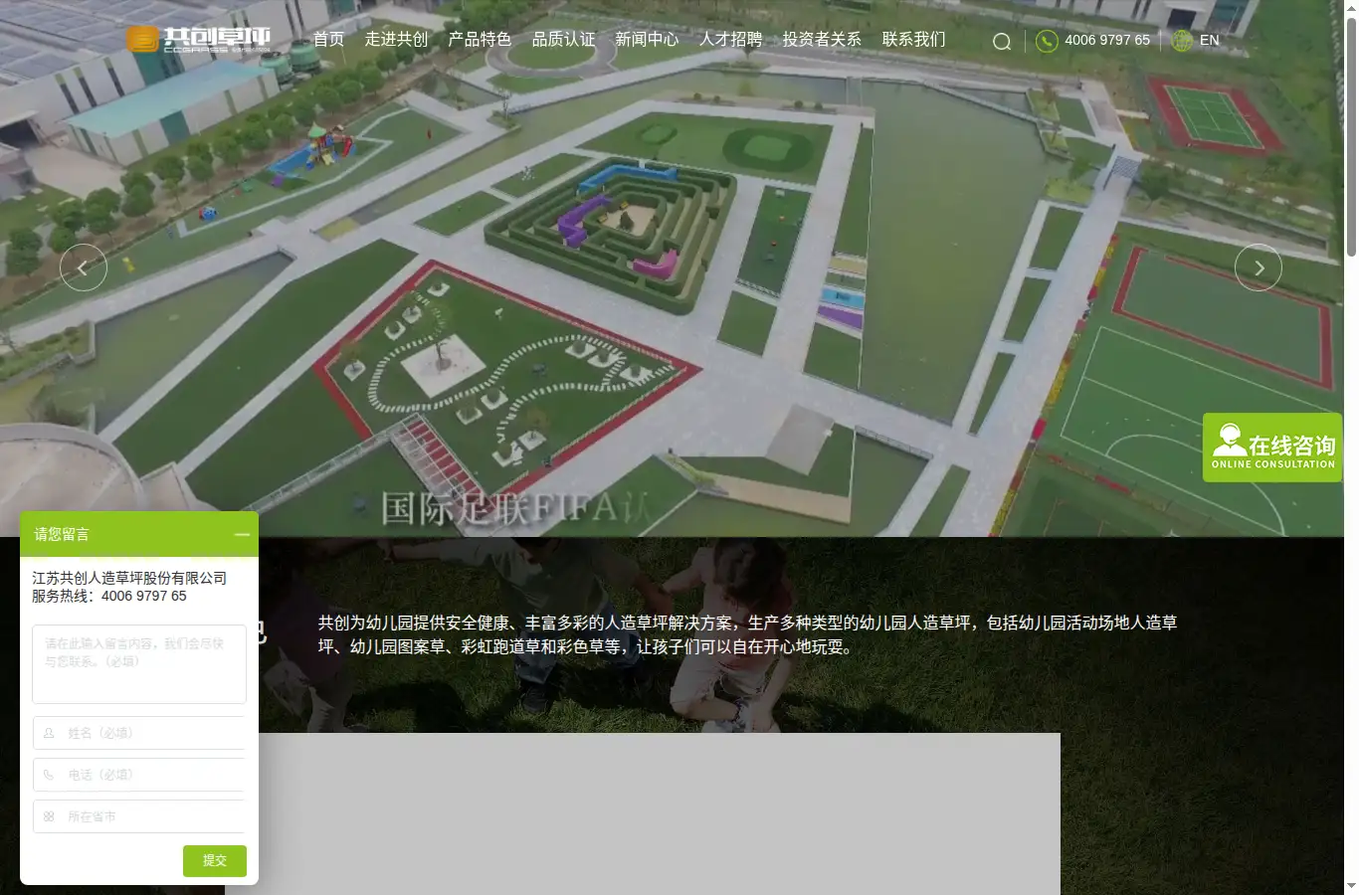Viewport: 1359px width, 895px height.
Task: Click the 共创草坪 logo
Action: tap(199, 40)
